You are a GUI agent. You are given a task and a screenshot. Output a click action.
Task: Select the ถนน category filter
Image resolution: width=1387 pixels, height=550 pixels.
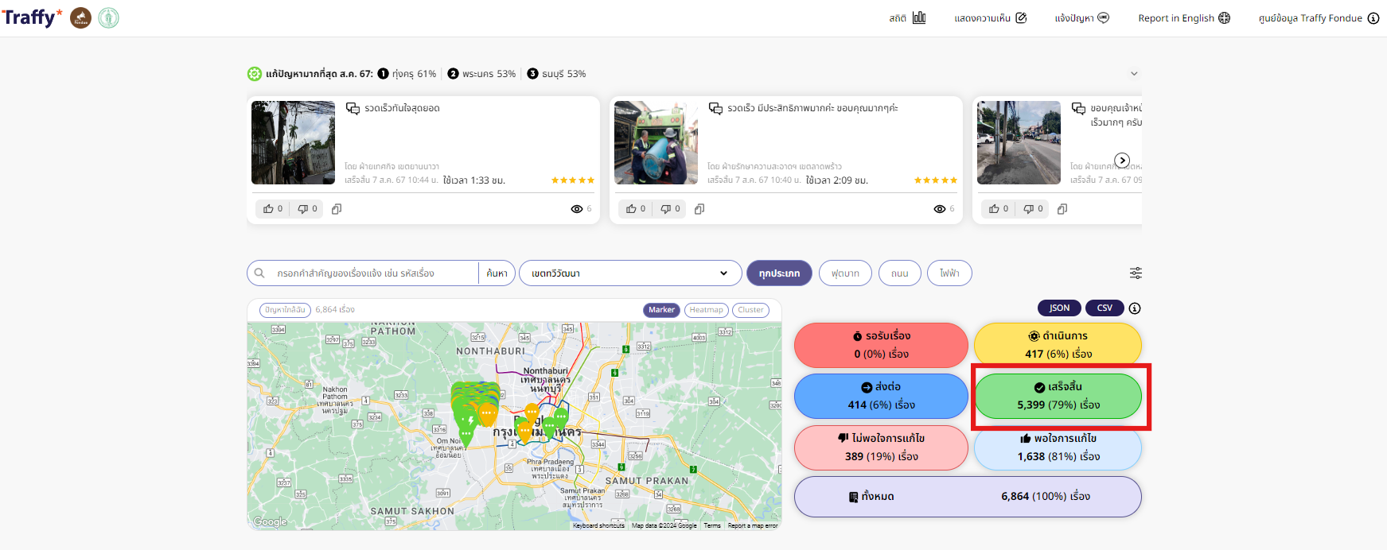[x=899, y=273]
